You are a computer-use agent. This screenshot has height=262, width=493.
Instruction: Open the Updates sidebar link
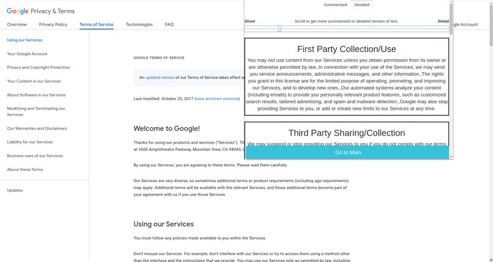coord(15,191)
